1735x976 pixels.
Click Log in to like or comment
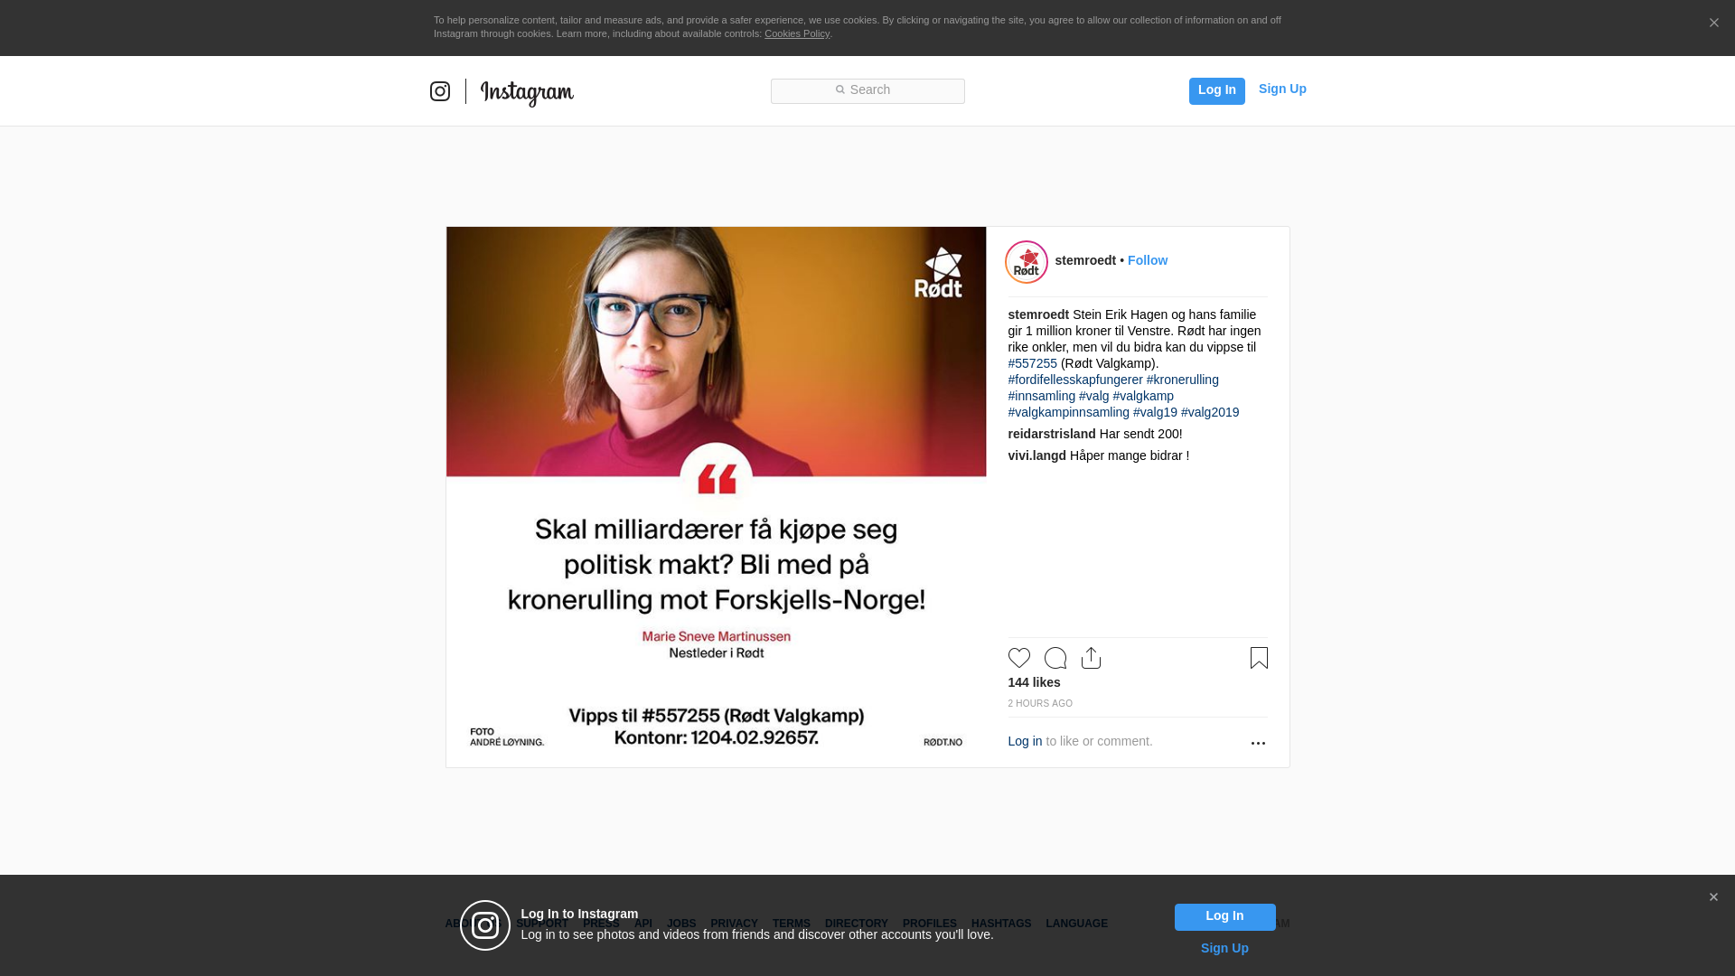1025,741
